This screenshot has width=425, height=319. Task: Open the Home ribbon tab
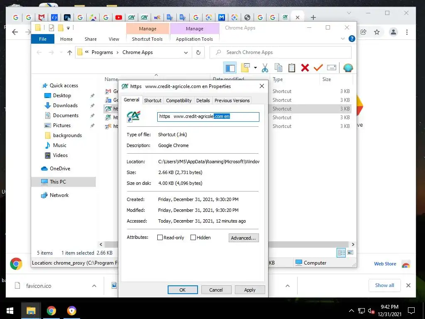66,39
